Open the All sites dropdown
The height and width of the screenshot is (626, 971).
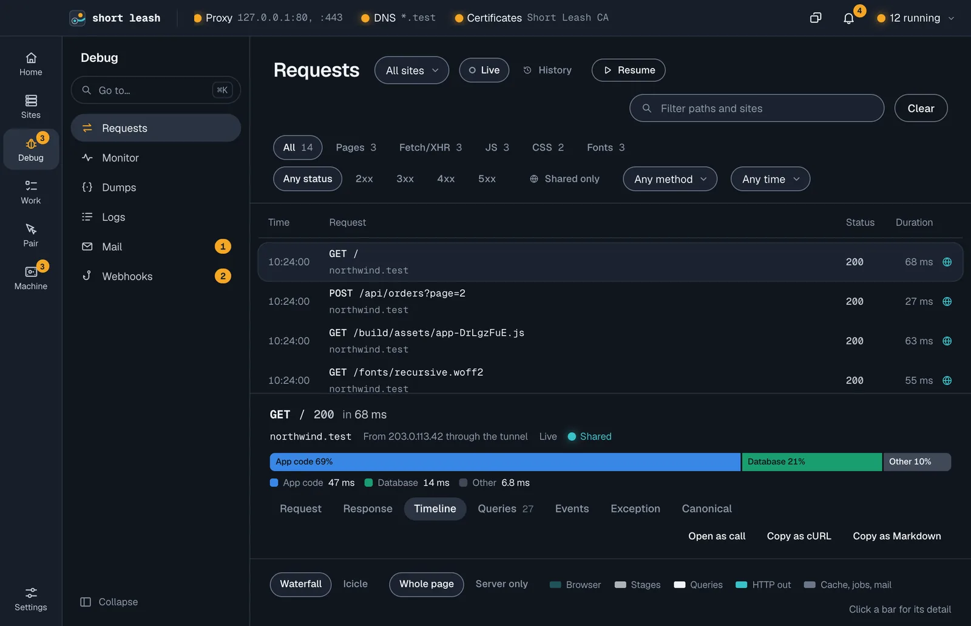coord(411,70)
